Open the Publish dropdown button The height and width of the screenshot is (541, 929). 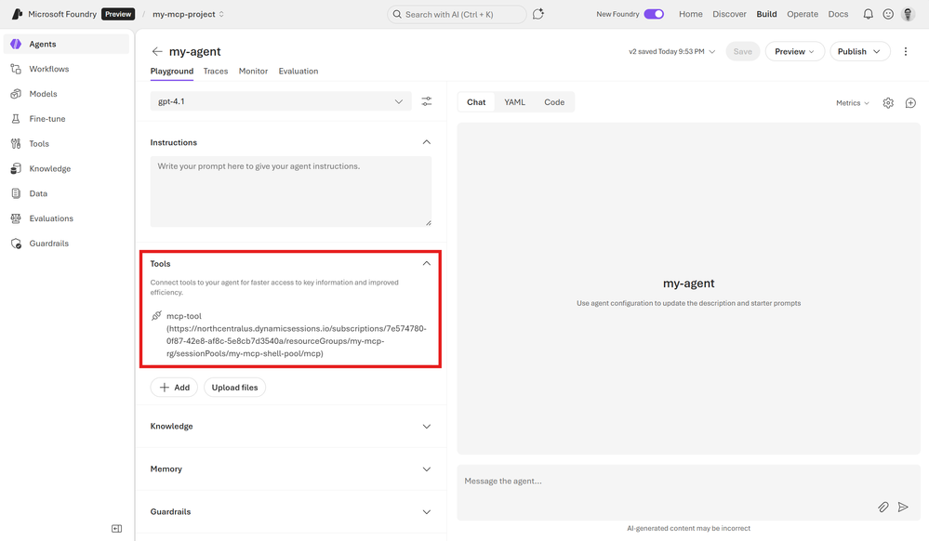point(859,51)
